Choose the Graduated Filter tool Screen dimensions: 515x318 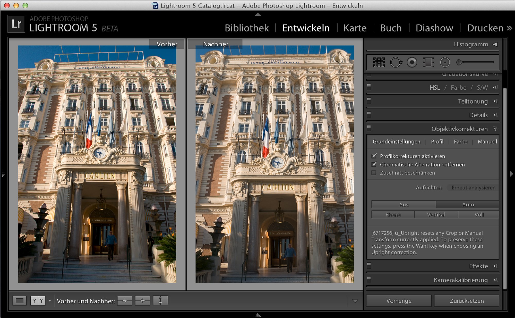tap(428, 62)
